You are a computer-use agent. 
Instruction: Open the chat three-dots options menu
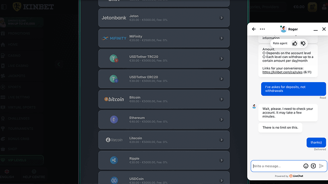tap(262, 29)
